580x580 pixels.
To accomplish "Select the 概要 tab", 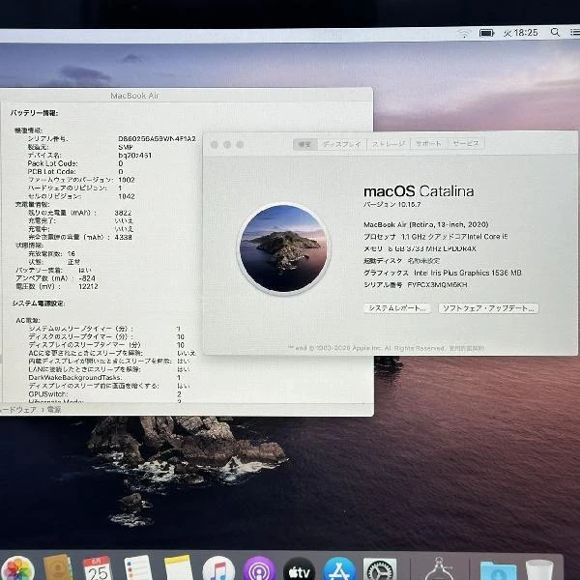I will tap(304, 144).
